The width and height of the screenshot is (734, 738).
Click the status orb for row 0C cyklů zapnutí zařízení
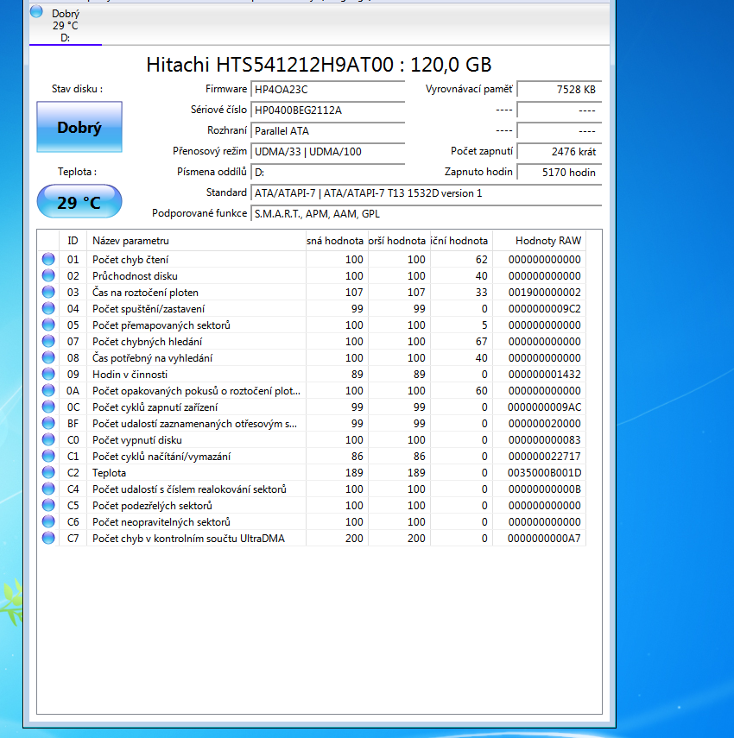point(48,407)
